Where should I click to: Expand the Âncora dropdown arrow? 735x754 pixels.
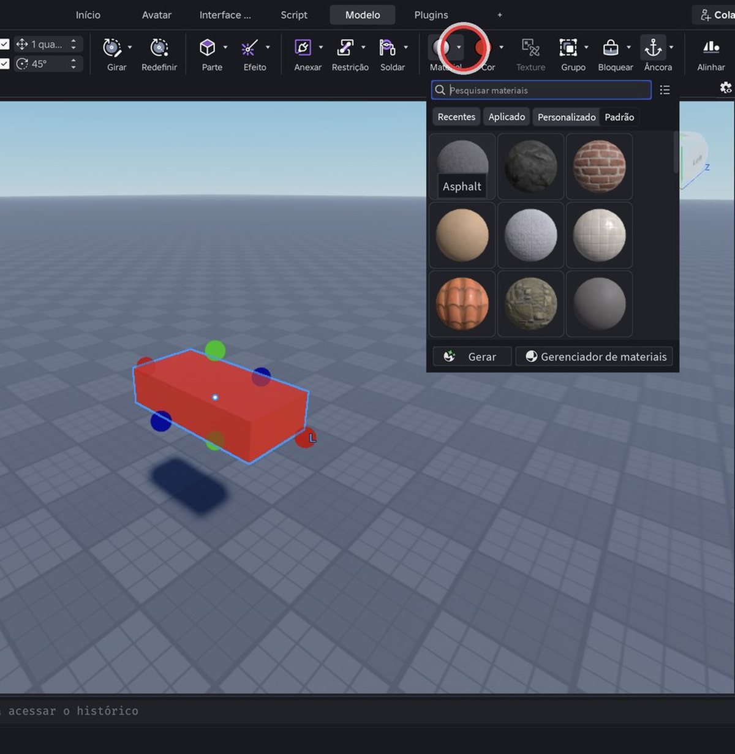click(671, 47)
